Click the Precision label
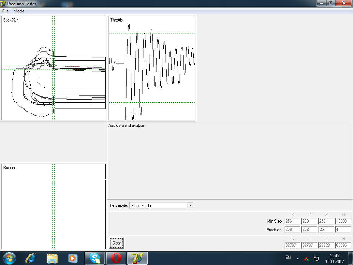 coord(274,230)
